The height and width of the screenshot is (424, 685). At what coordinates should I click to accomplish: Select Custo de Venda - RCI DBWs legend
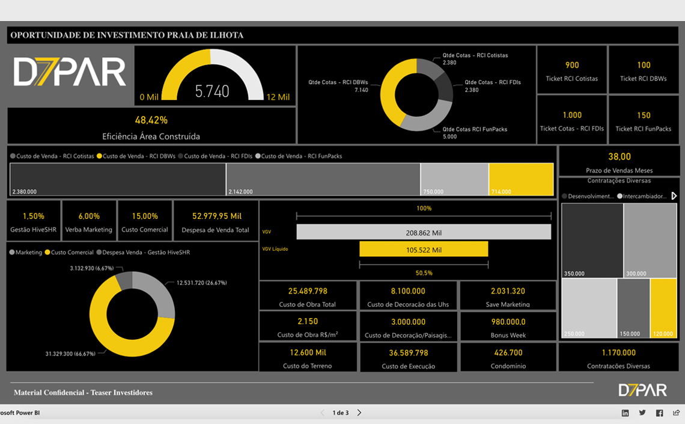coord(135,156)
